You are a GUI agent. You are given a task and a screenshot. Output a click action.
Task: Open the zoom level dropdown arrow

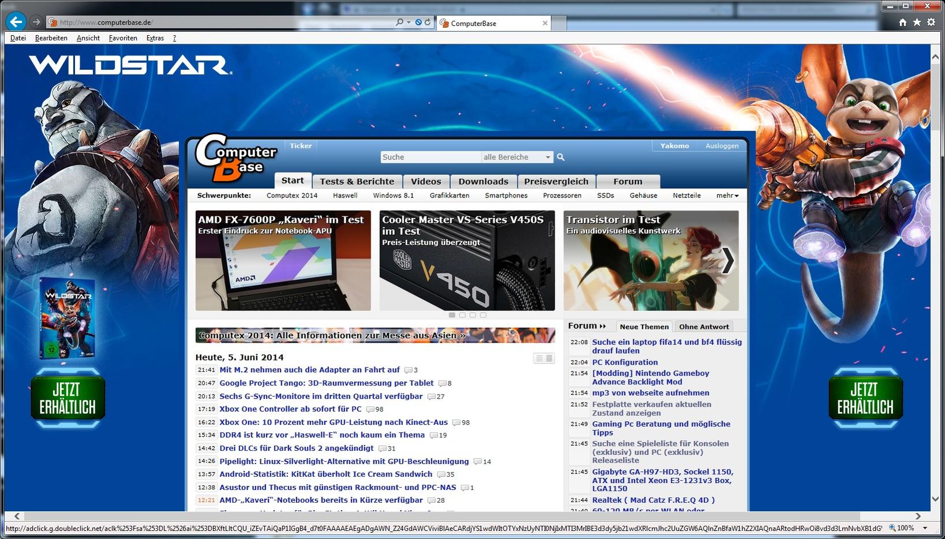coord(925,528)
